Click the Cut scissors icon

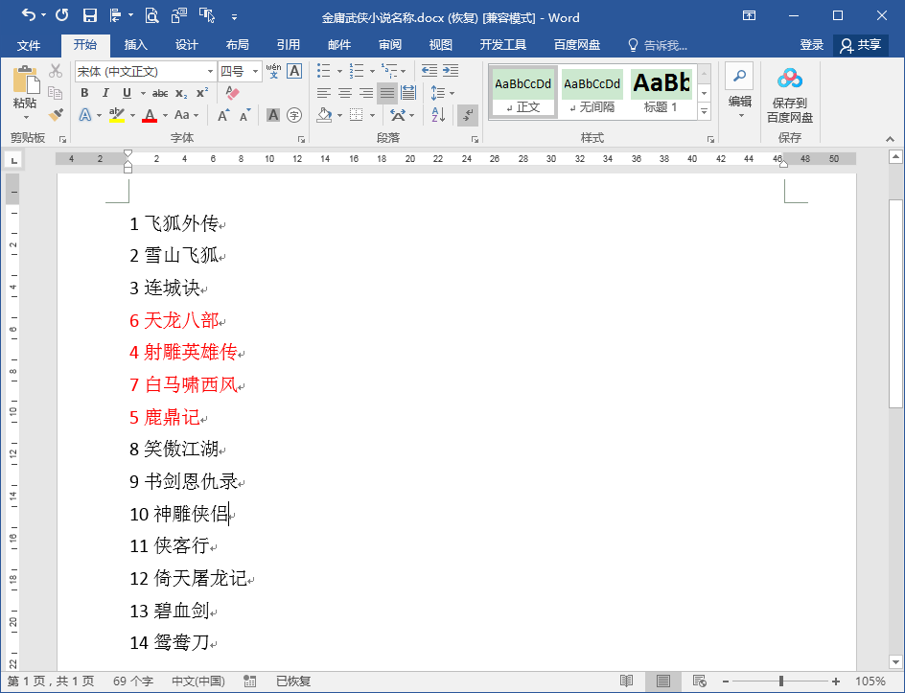pos(56,71)
